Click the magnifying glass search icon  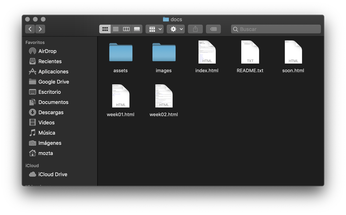point(236,29)
